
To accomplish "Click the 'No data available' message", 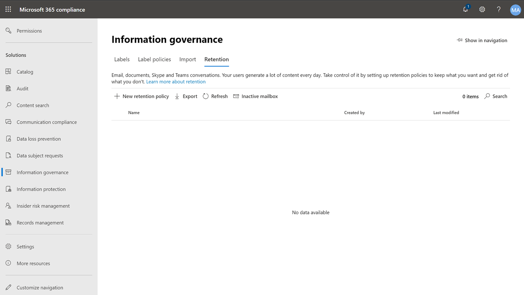I will (311, 212).
